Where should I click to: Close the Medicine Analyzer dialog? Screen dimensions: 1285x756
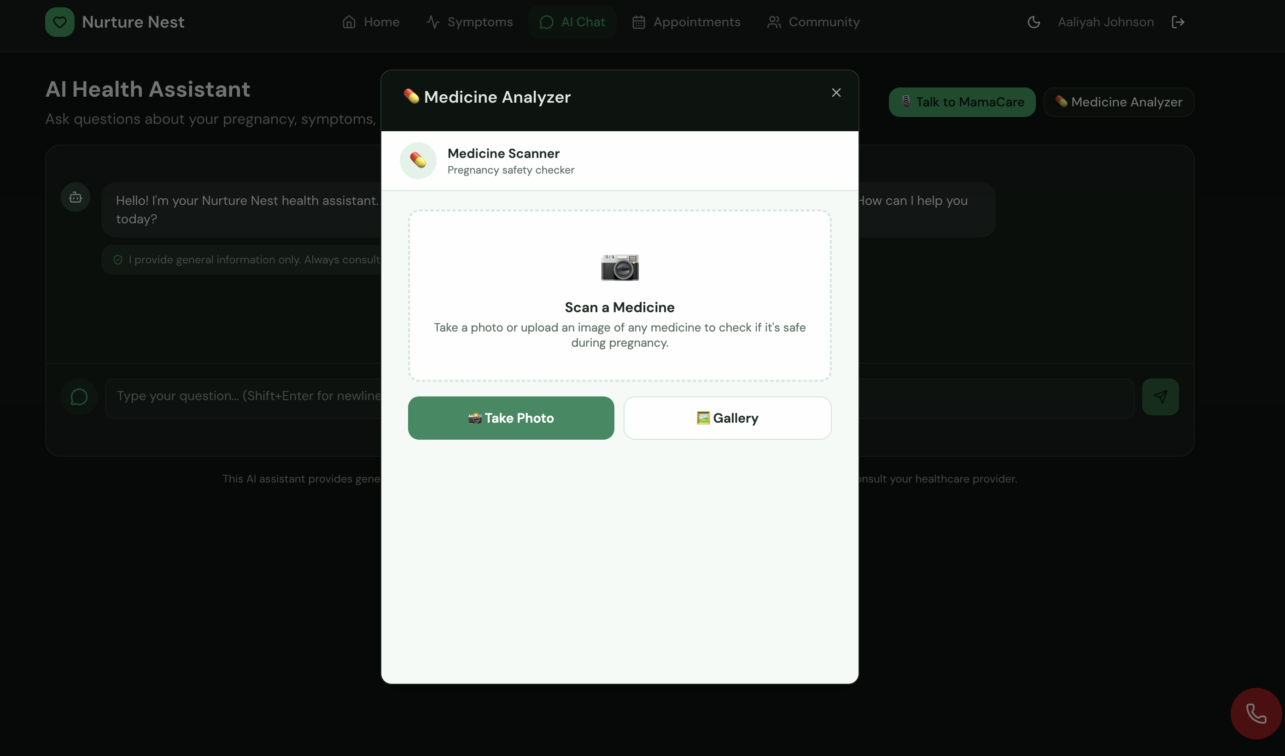click(x=836, y=93)
